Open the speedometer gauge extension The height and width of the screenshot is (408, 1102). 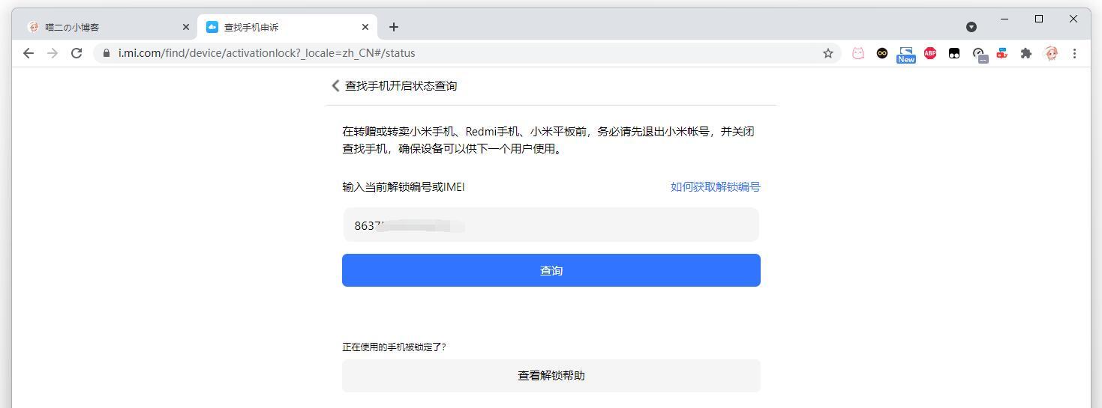click(x=979, y=54)
